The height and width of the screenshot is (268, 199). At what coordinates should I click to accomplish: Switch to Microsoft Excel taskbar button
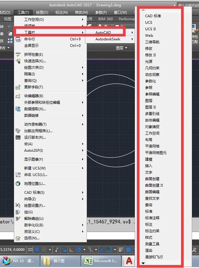(101, 261)
